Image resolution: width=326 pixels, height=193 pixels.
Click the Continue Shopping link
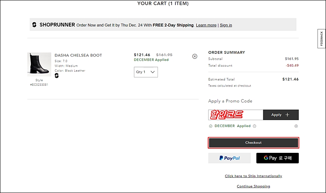coord(253,186)
